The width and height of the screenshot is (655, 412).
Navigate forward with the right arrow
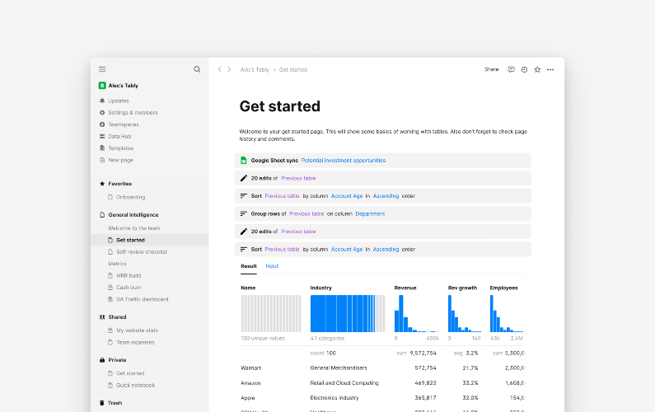click(229, 69)
